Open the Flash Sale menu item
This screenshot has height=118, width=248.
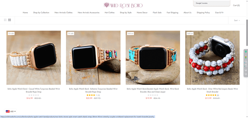[157, 13]
